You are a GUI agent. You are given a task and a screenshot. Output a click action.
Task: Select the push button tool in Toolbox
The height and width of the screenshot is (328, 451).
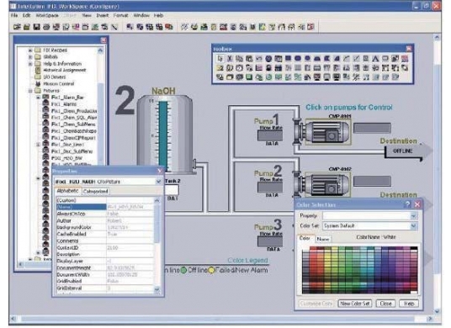click(x=385, y=59)
